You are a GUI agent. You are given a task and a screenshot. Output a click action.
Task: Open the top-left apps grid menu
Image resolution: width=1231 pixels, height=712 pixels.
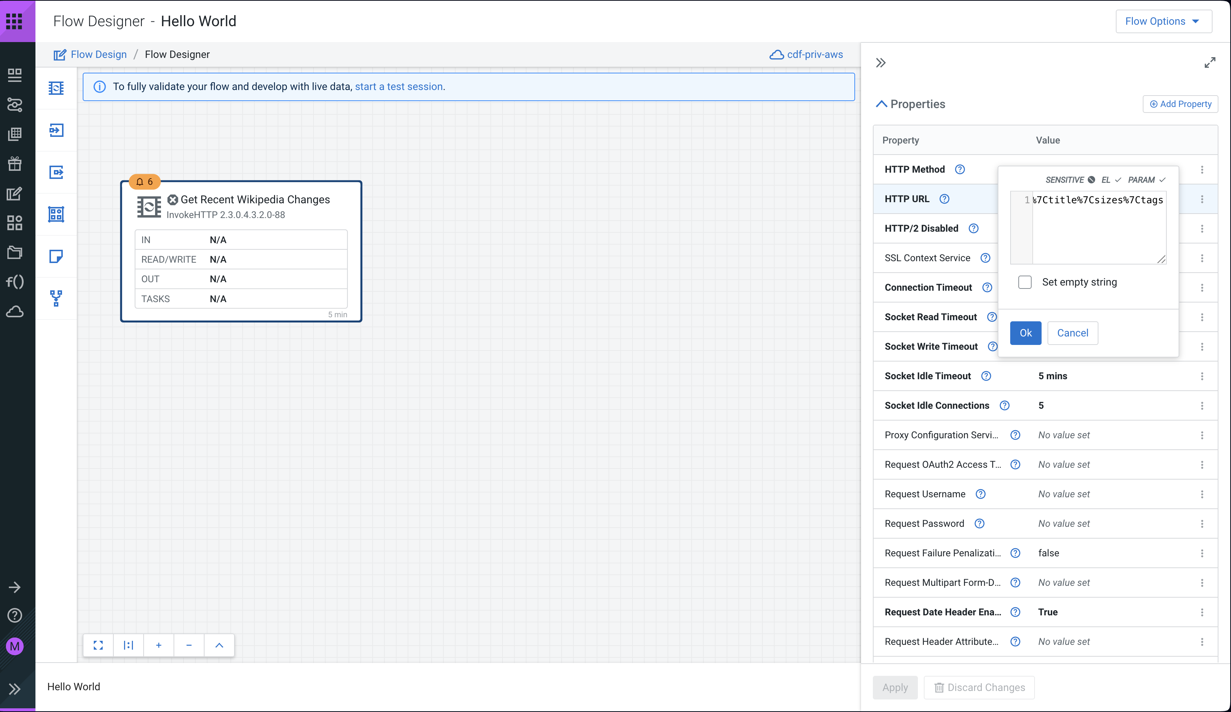point(14,21)
